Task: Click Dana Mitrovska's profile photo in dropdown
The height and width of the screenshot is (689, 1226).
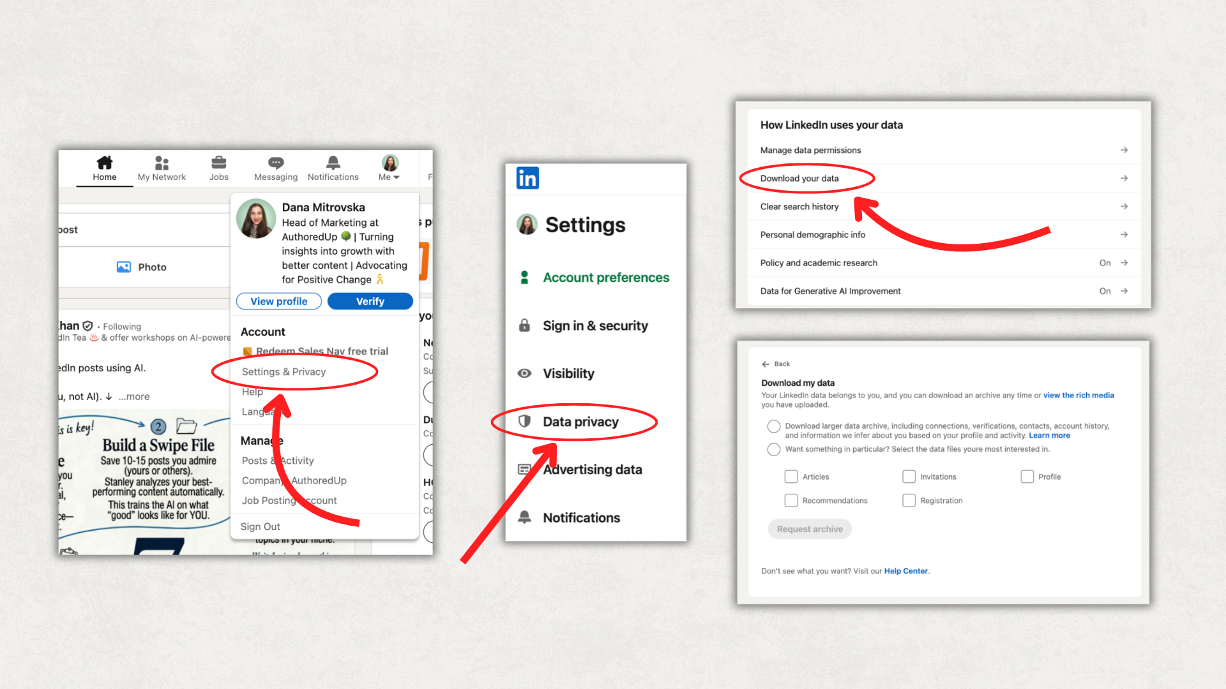Action: (256, 219)
